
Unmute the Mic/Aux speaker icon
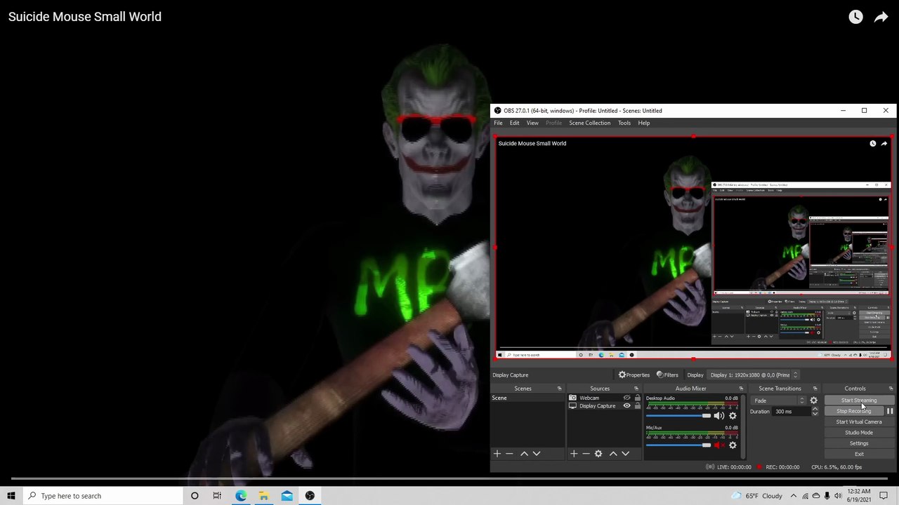tap(719, 445)
